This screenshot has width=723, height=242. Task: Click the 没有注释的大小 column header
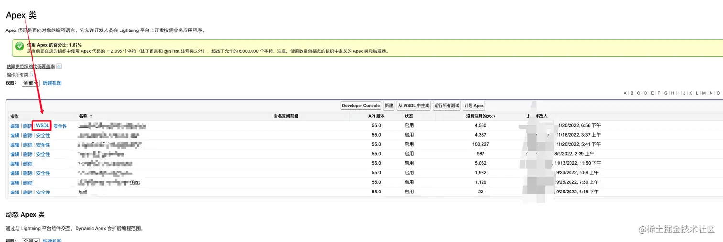[x=480, y=116]
